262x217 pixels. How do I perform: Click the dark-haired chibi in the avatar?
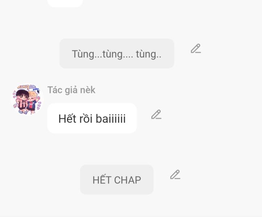click(x=22, y=101)
